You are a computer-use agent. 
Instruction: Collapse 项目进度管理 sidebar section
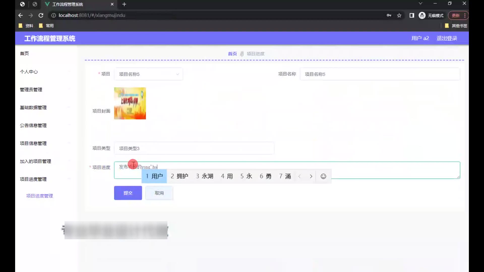pos(33,179)
